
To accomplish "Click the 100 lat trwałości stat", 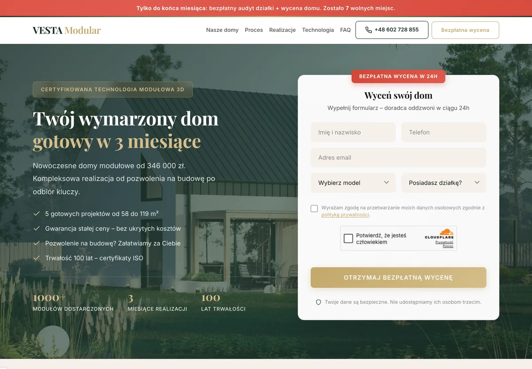I will coord(223,303).
